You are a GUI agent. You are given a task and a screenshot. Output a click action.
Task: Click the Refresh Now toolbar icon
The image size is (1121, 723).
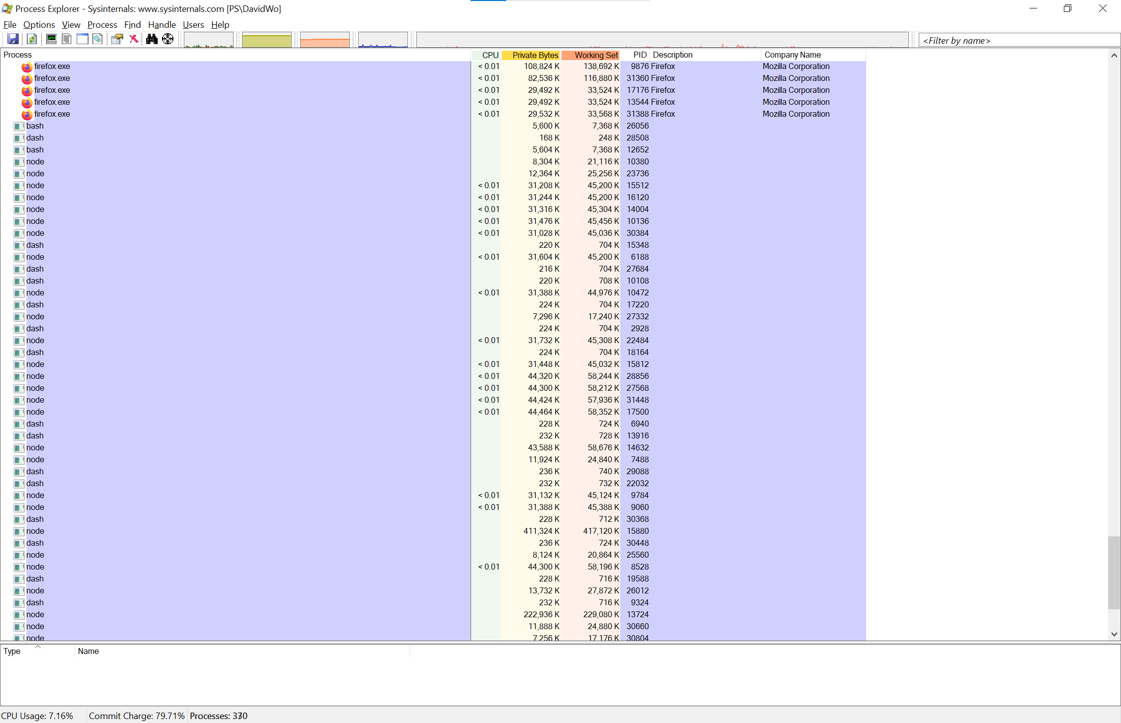[x=32, y=39]
